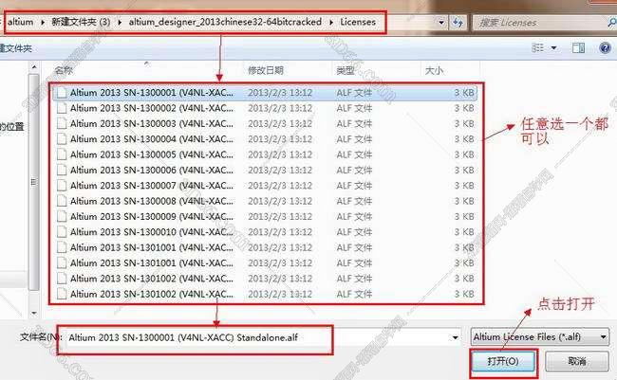Screen dimensions: 617x380
Task: Expand the arrow after altium in the address bar
Action: [x=43, y=22]
